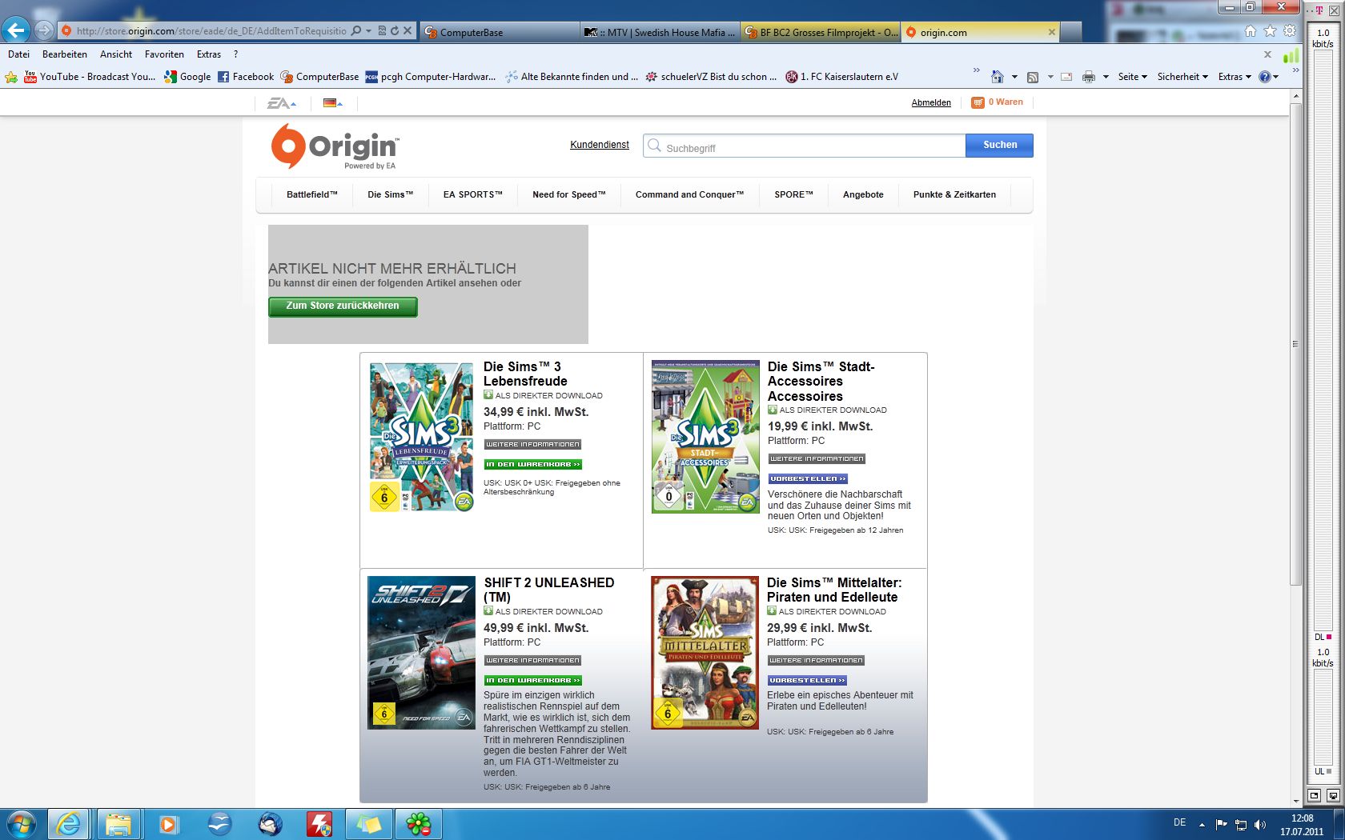Image resolution: width=1345 pixels, height=840 pixels.
Task: Click the refresh icon in address bar
Action: [394, 31]
